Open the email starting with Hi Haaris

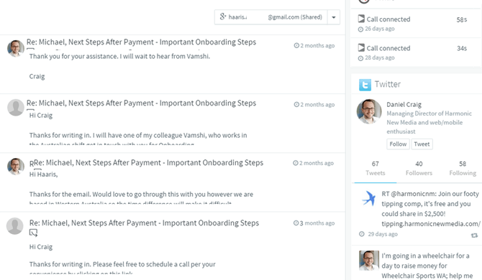pyautogui.click(x=172, y=182)
